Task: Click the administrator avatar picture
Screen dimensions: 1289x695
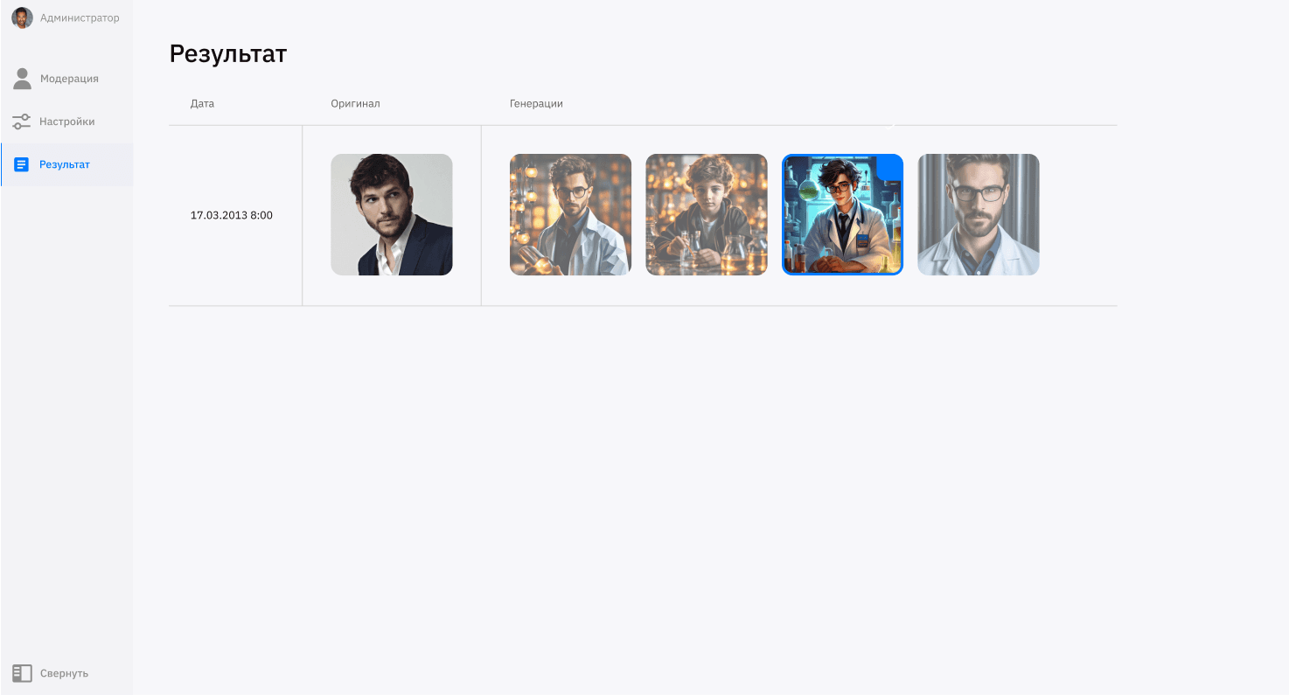Action: point(22,17)
